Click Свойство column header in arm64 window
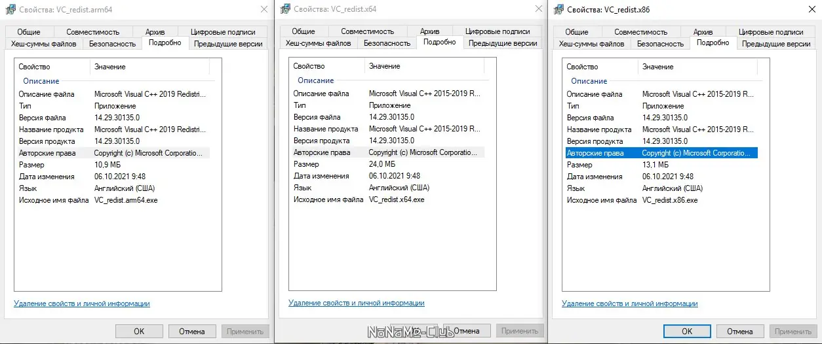Viewport: 822px width, 344px height. point(52,67)
